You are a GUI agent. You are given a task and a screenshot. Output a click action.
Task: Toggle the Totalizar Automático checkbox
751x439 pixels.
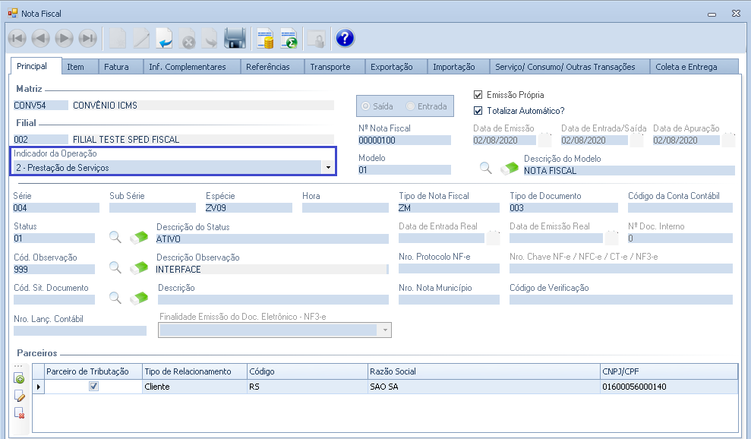pyautogui.click(x=478, y=111)
